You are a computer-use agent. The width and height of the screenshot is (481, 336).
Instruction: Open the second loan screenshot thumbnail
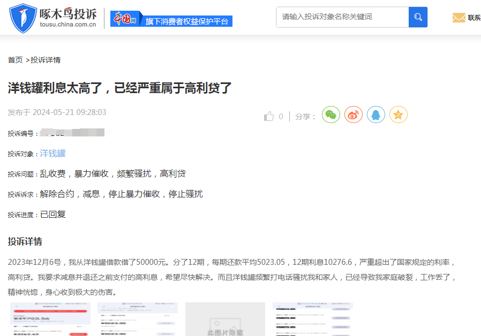tap(138, 319)
